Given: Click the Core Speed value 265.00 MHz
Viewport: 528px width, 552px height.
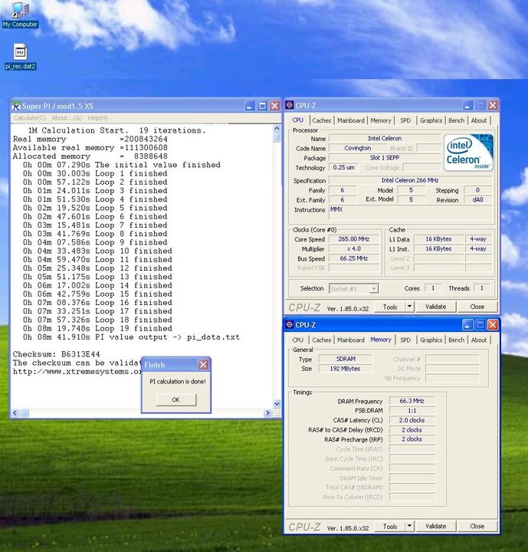Looking at the screenshot, I should pyautogui.click(x=354, y=239).
